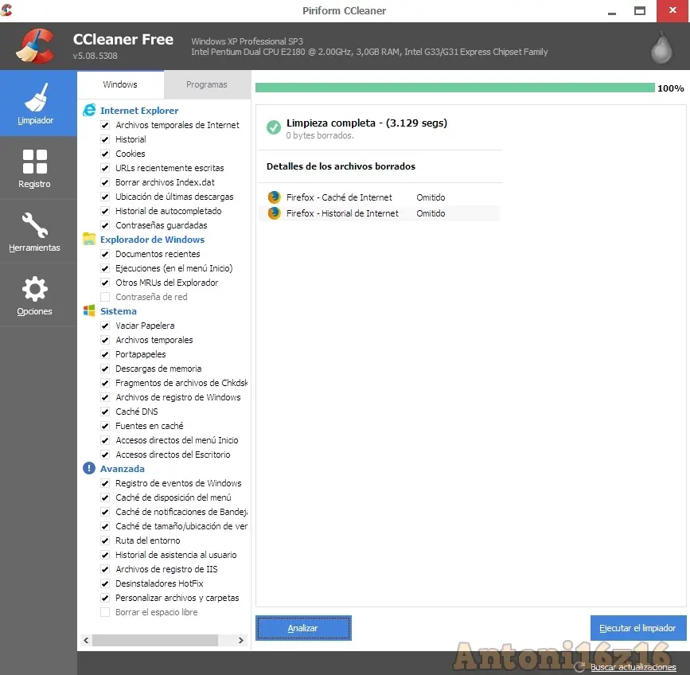
Task: Click the Analizar button
Action: [x=303, y=628]
